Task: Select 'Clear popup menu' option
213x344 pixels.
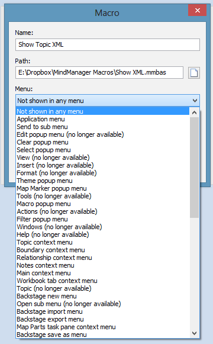Action: tap(102, 142)
